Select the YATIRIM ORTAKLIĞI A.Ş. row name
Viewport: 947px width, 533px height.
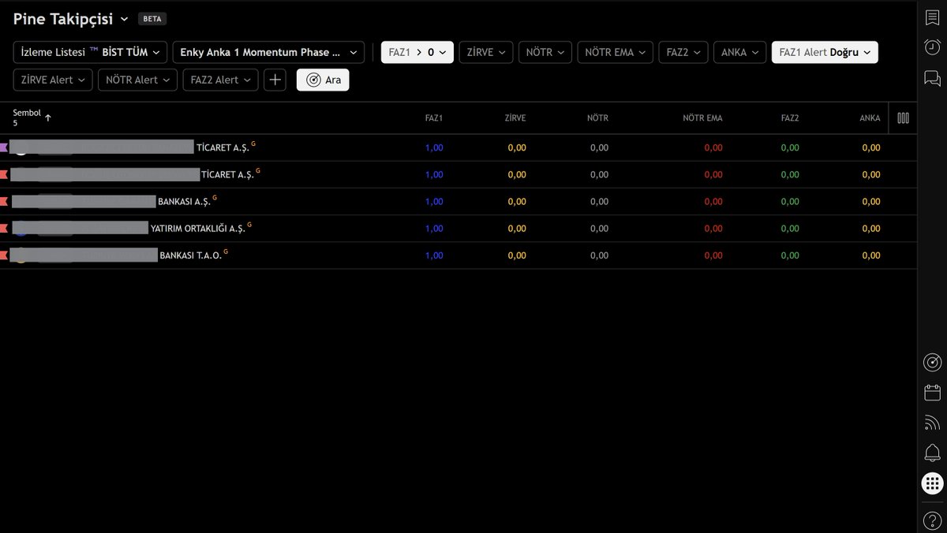click(197, 228)
